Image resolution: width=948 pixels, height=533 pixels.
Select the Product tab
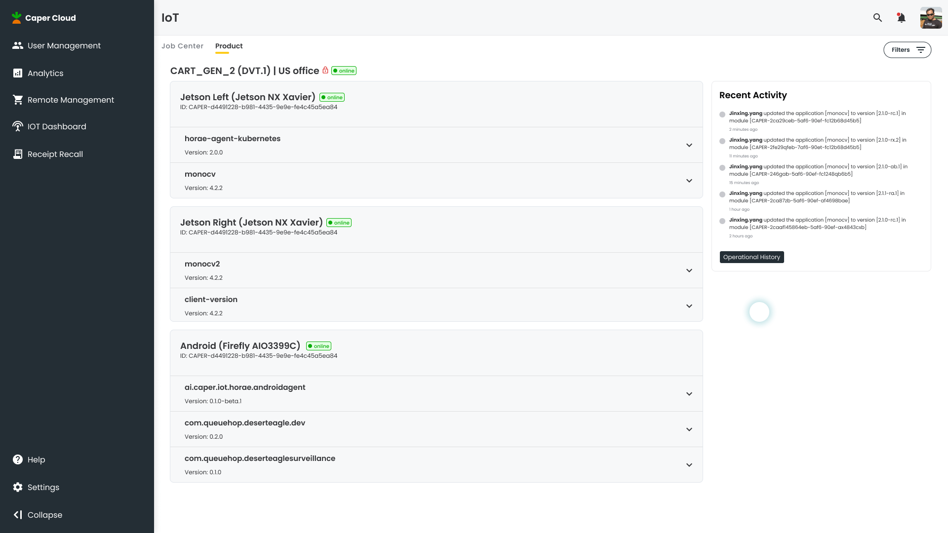(229, 46)
